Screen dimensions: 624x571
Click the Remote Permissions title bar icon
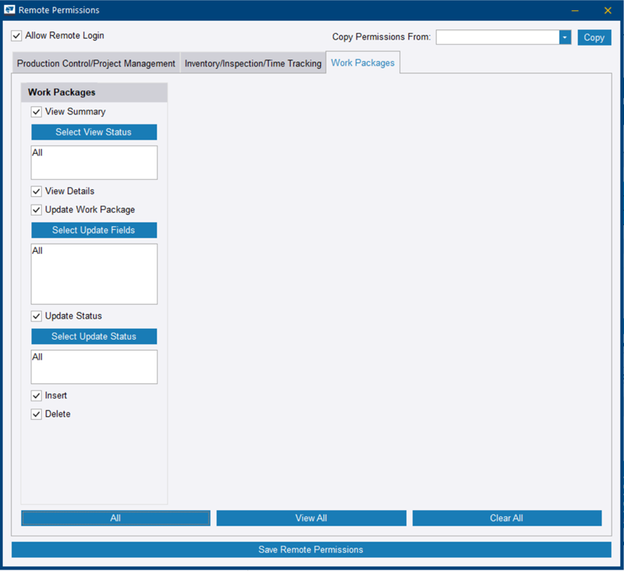click(9, 10)
